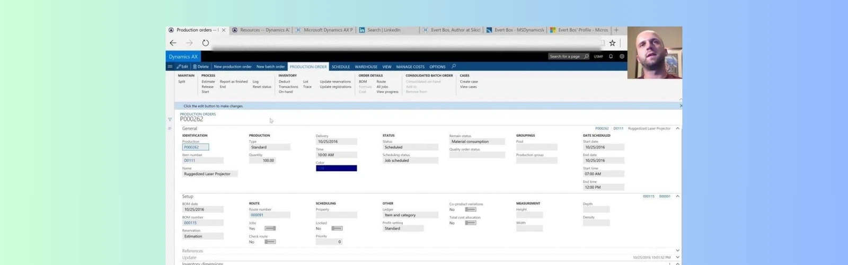Click Release under Process
This screenshot has width=848, height=265.
tap(208, 87)
